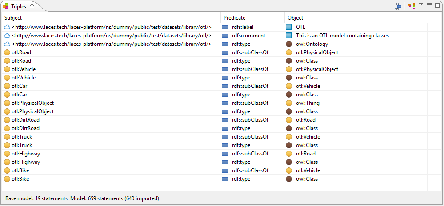Open the view menu triangle dropdown
The width and height of the screenshot is (444, 206).
421,5
